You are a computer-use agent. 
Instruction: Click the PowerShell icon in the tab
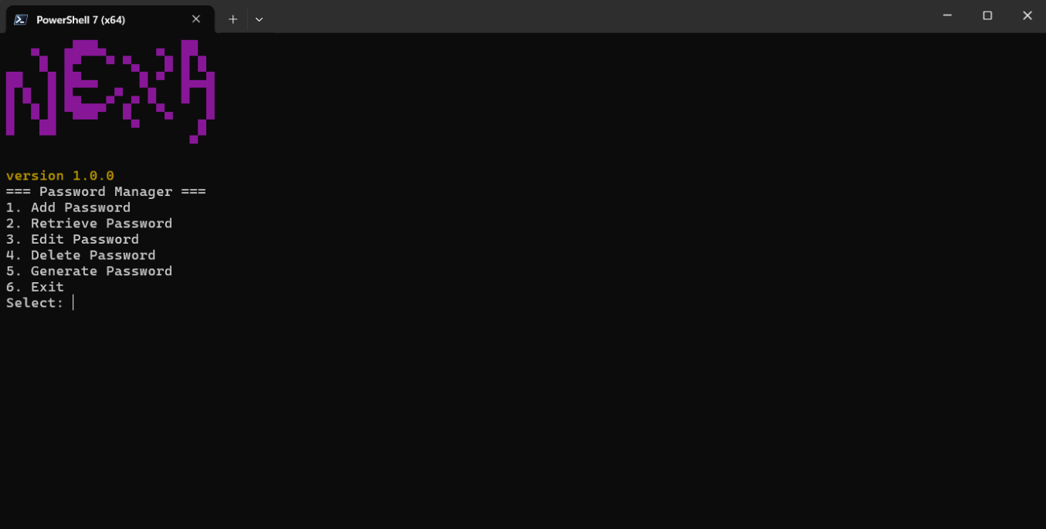(x=21, y=19)
